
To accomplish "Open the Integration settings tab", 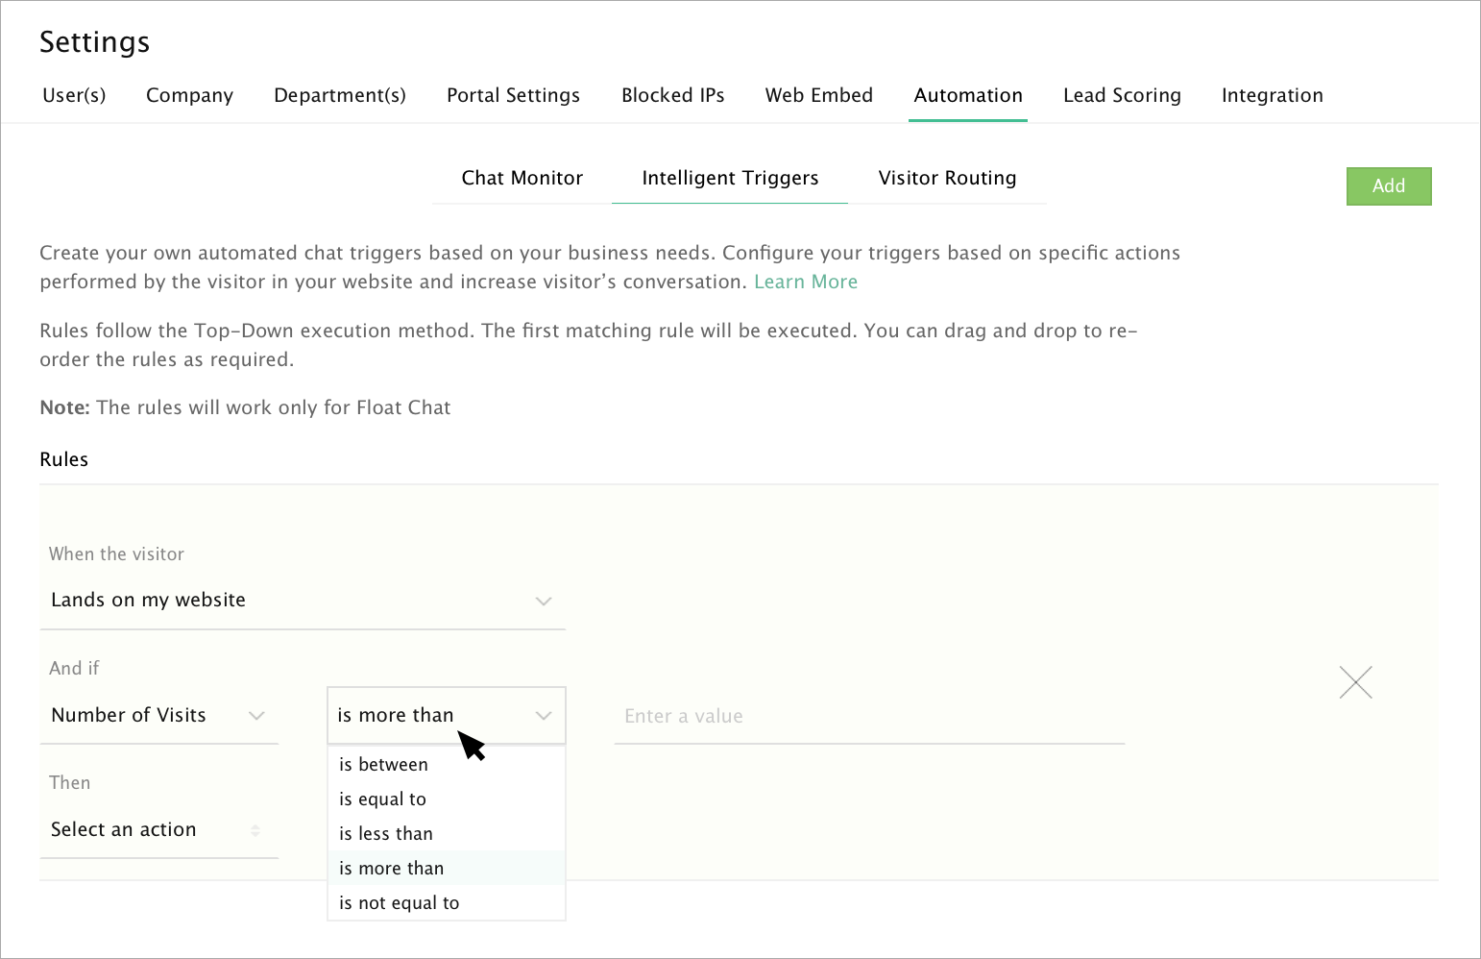I will click(x=1272, y=96).
